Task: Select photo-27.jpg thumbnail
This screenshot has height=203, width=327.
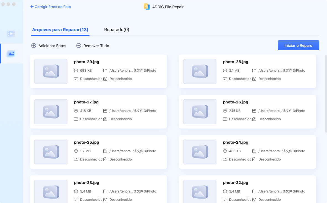Action: [51, 112]
